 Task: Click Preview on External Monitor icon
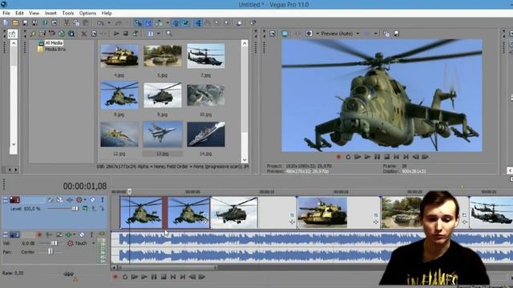[x=285, y=34]
